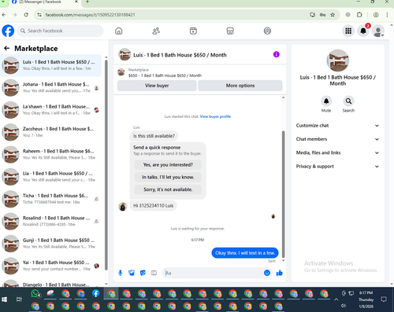394x312 pixels.
Task: Reload the page in browser toolbar
Action: pos(26,15)
